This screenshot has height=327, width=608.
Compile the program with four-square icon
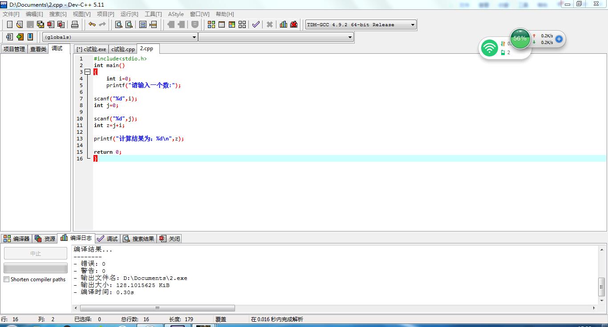point(211,24)
